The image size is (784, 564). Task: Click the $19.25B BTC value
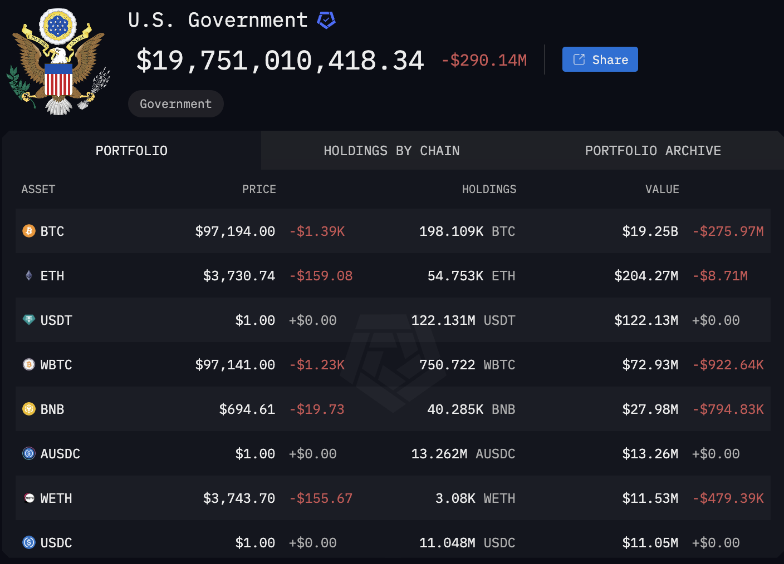(x=650, y=231)
